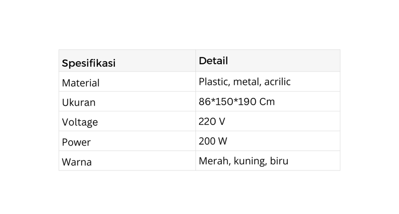Click the W unit in Power row
Image resolution: width=399 pixels, height=214 pixels.
(222, 141)
